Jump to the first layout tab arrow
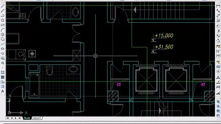This screenshot has height=124, width=221. tap(8, 118)
